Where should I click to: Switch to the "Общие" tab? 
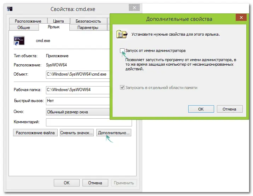(x=23, y=28)
